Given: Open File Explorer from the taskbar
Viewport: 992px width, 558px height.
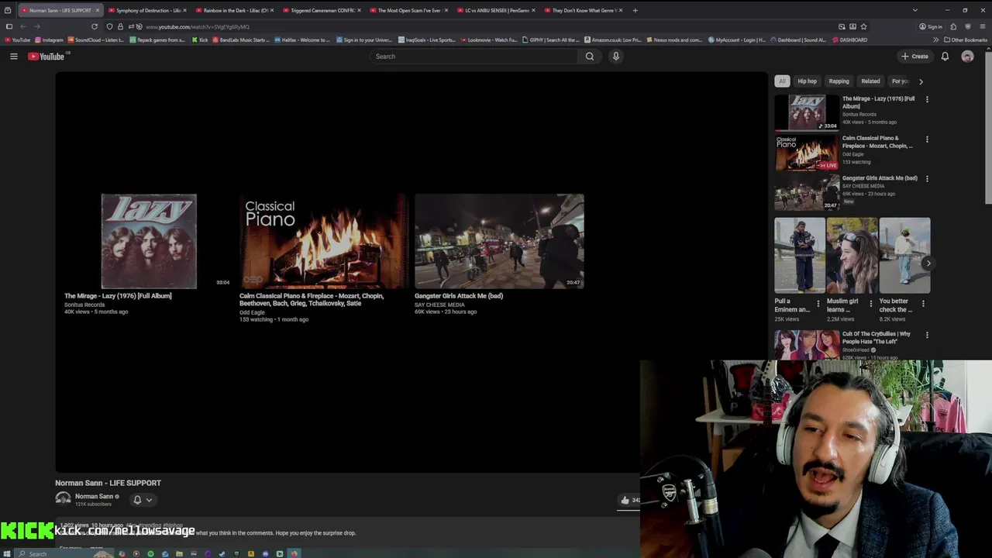Looking at the screenshot, I should point(179,553).
